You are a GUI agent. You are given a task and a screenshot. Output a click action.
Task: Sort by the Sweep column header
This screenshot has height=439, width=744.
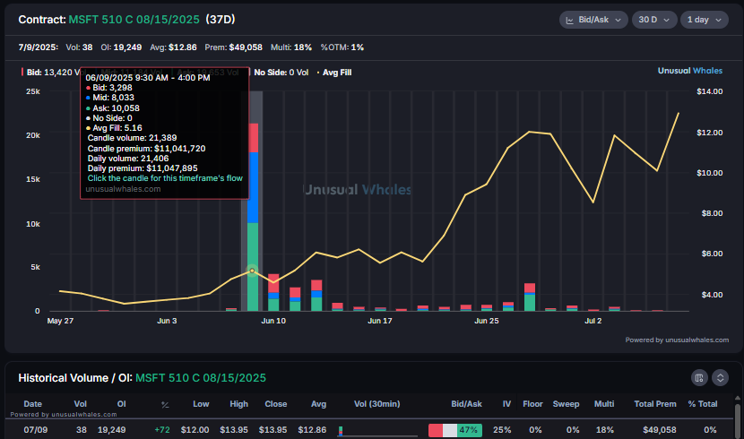click(x=566, y=404)
